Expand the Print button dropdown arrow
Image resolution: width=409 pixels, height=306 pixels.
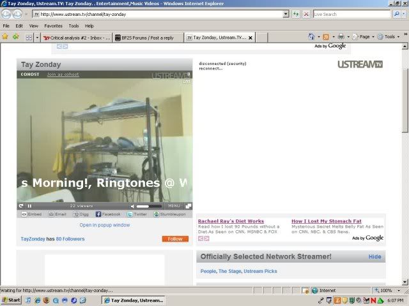(348, 37)
